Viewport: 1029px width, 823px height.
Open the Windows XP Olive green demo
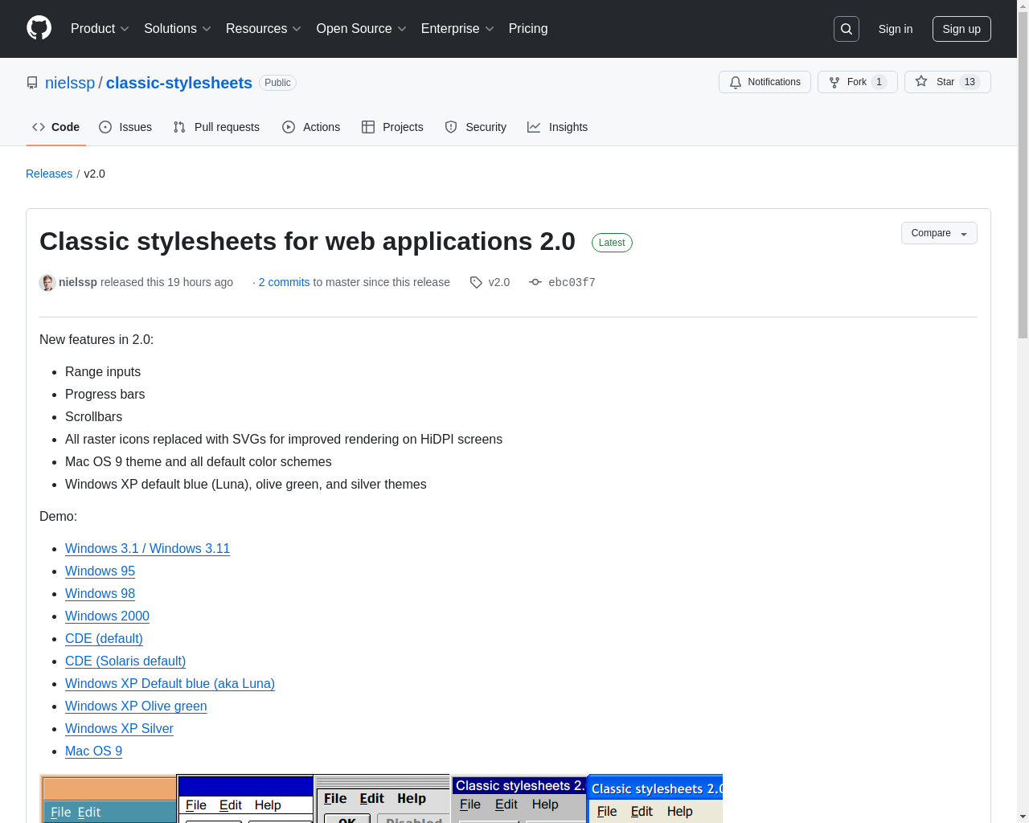point(136,706)
